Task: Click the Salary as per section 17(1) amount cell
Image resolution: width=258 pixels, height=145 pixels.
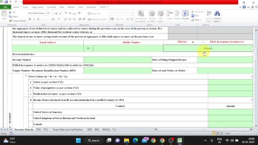Action: pyautogui.click(x=230, y=82)
